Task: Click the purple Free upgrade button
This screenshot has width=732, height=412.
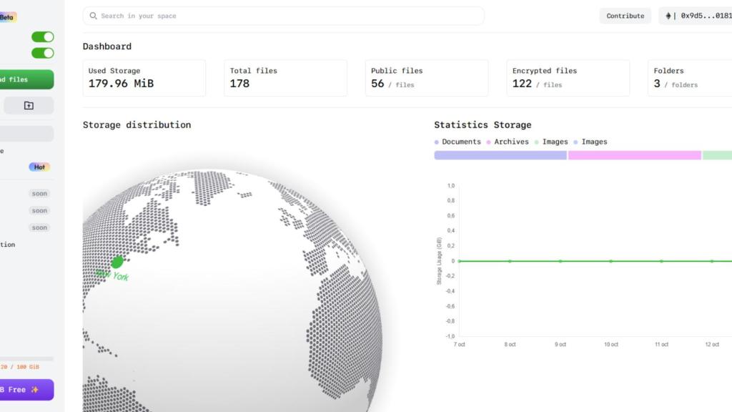Action: (26, 390)
